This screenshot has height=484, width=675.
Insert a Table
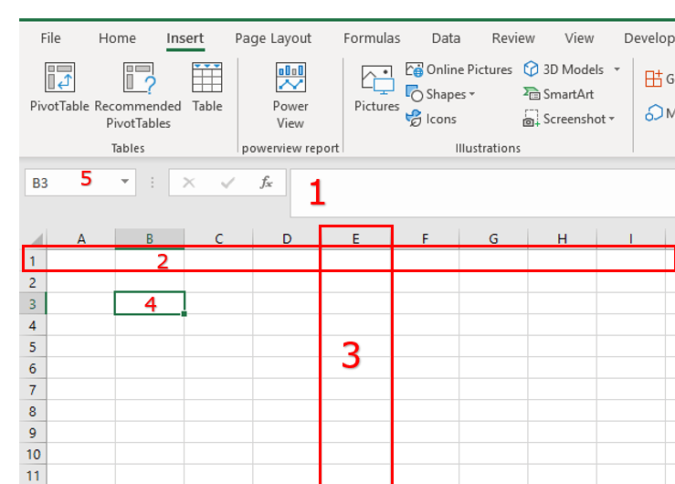[x=207, y=88]
